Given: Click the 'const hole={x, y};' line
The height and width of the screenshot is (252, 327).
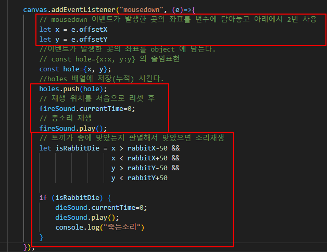Looking at the screenshot, I should pos(75,69).
